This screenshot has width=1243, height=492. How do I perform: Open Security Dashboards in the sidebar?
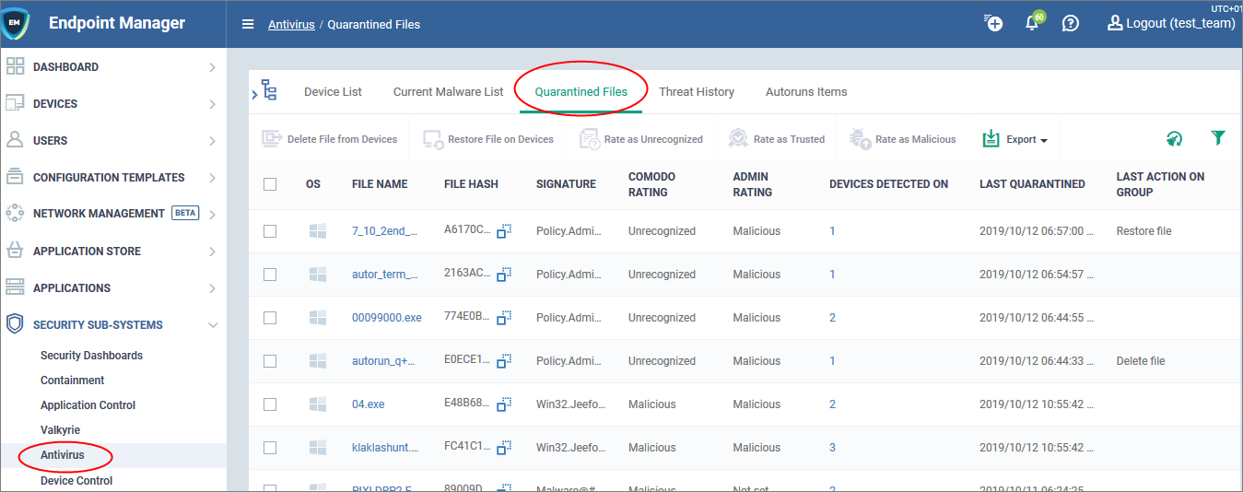tap(91, 356)
